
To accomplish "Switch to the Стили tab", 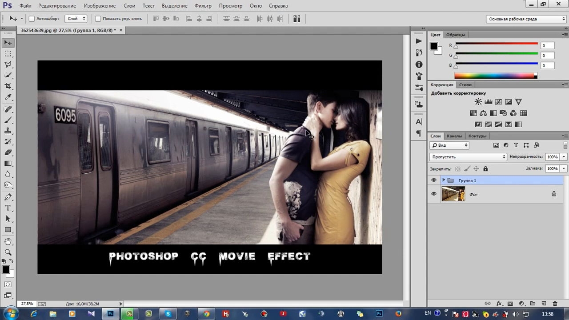I will 465,84.
